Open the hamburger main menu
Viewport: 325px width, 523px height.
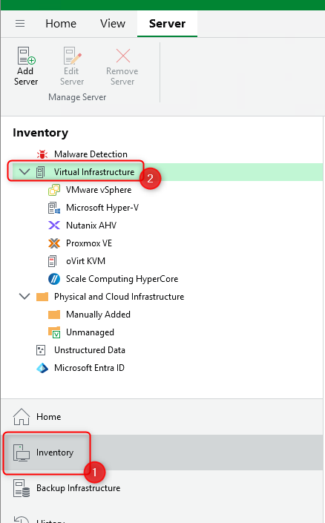pyautogui.click(x=20, y=23)
